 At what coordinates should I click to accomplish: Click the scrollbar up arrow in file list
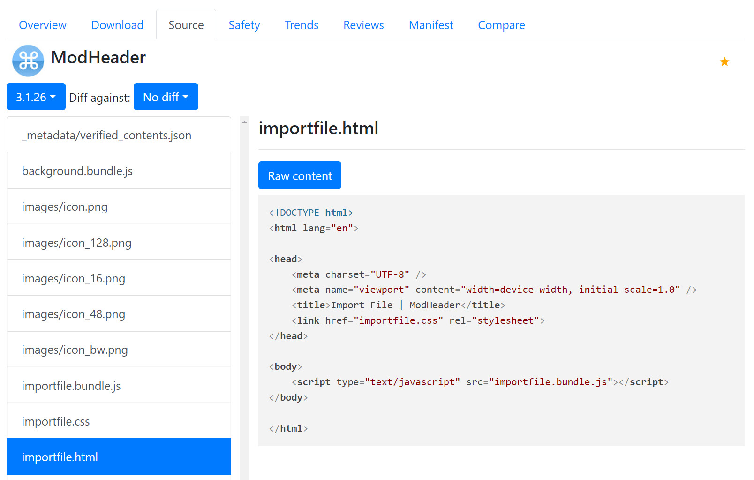click(244, 122)
